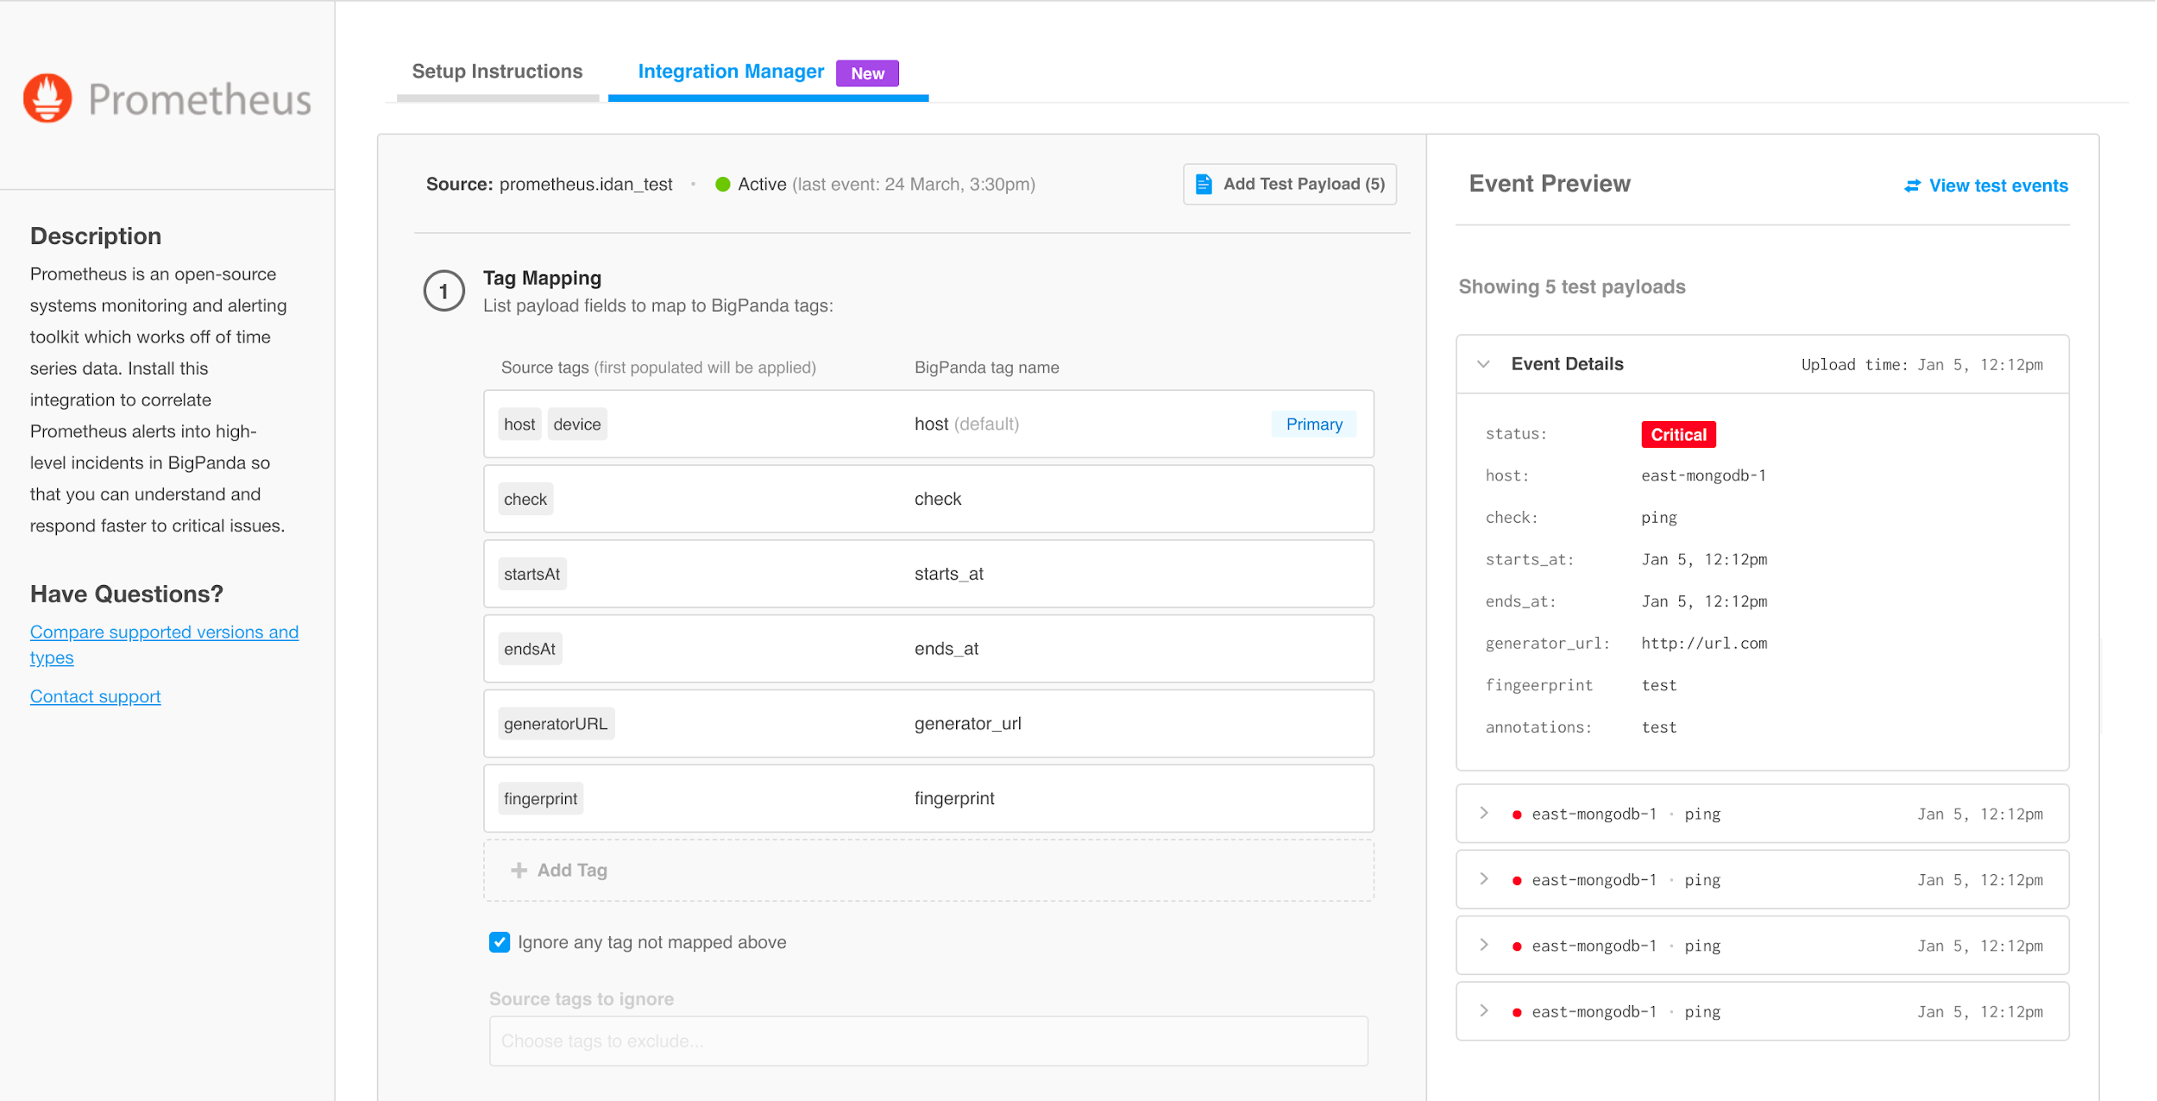Click the numbered step 1 circle icon
Image resolution: width=2157 pixels, height=1101 pixels.
pos(445,291)
